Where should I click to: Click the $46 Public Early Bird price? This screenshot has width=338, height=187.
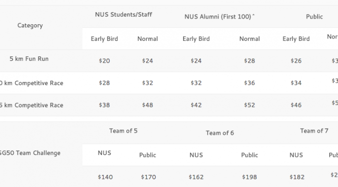(x=296, y=105)
